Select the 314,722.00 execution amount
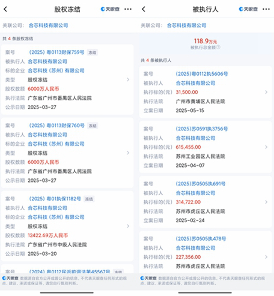 (188, 202)
